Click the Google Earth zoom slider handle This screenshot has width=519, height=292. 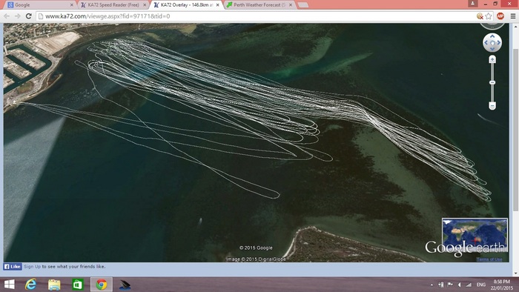tap(492, 82)
